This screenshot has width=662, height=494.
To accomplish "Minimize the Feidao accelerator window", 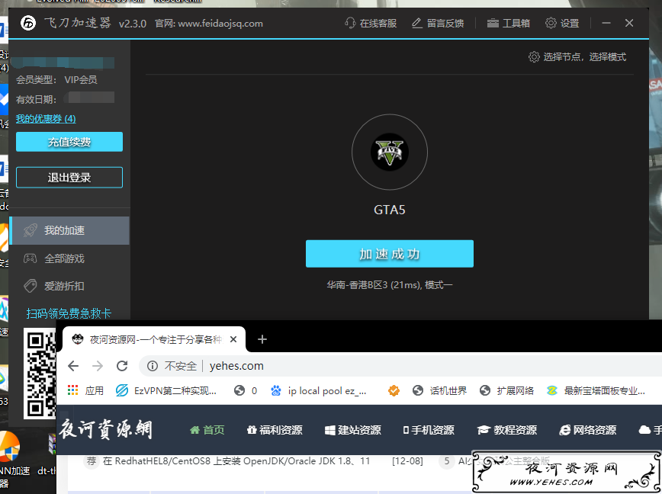I will pos(606,23).
